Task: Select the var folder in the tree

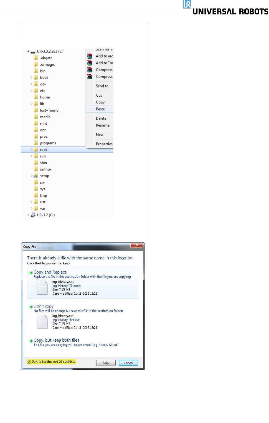Action: click(x=42, y=209)
